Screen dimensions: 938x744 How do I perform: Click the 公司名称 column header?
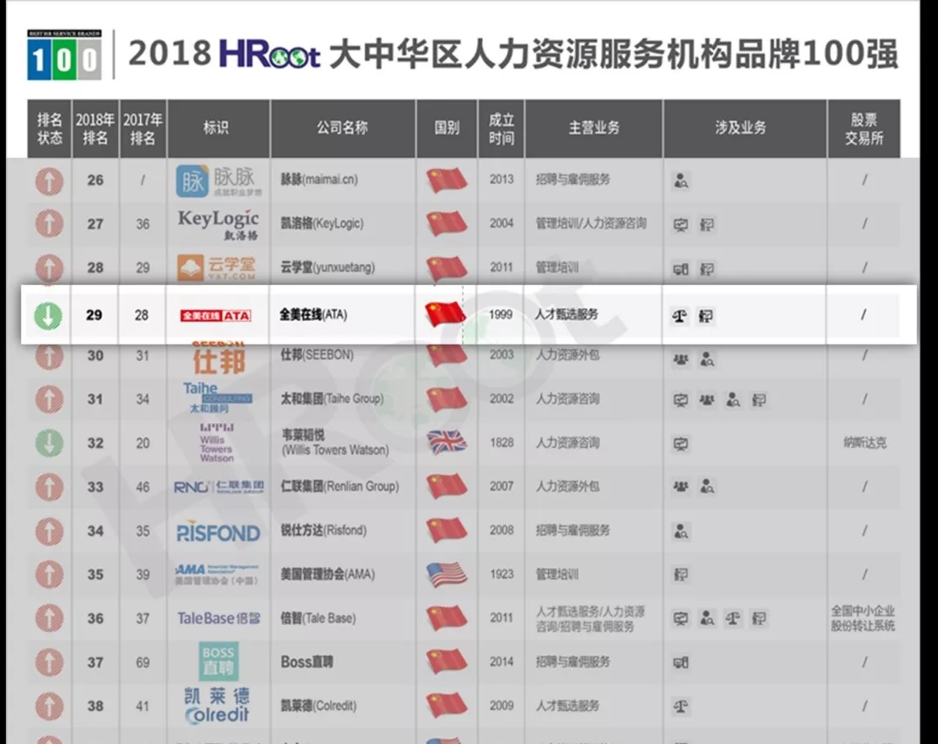pyautogui.click(x=343, y=128)
